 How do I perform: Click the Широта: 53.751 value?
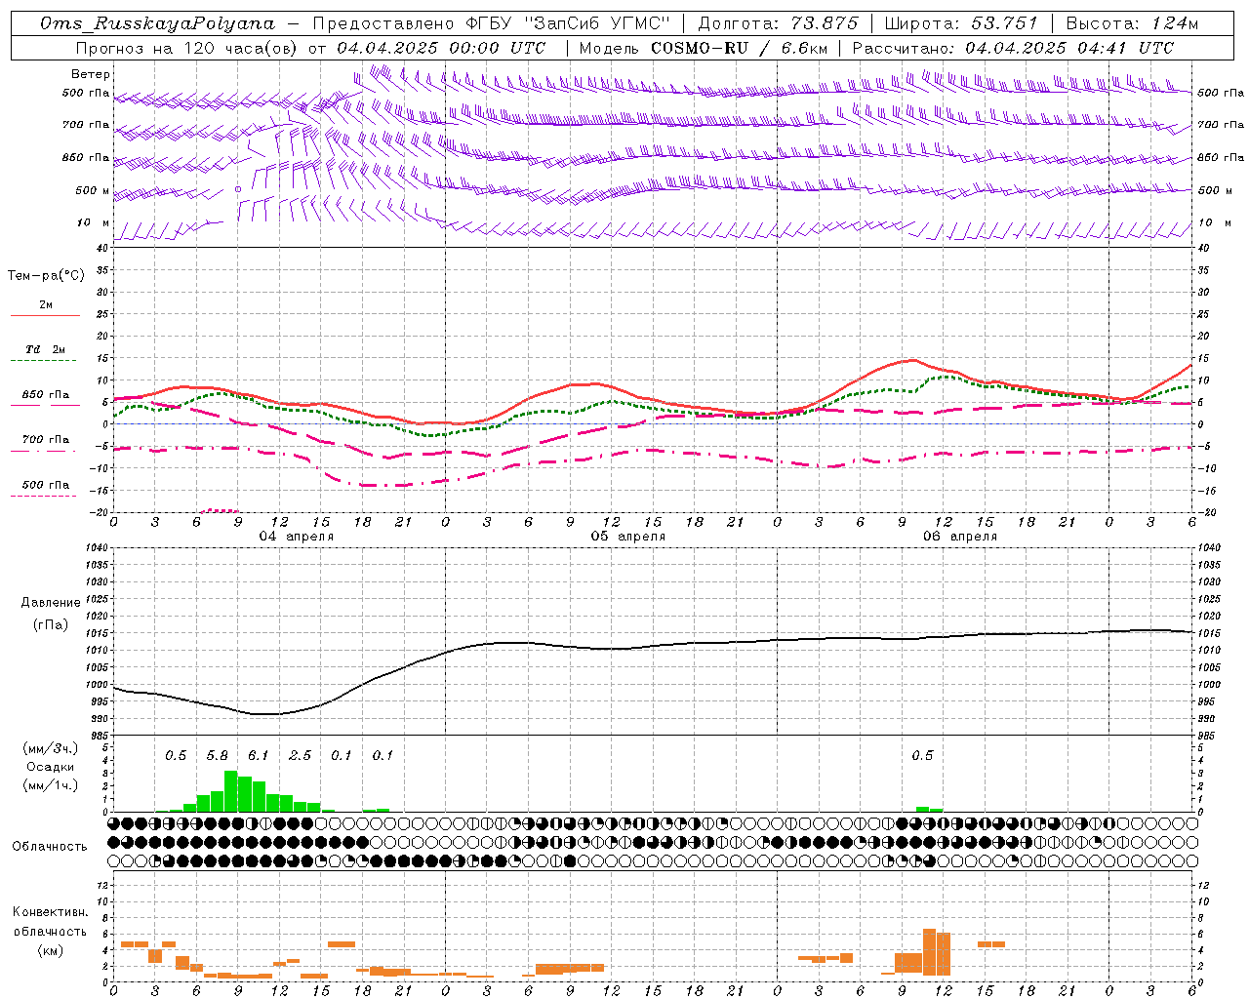(962, 23)
